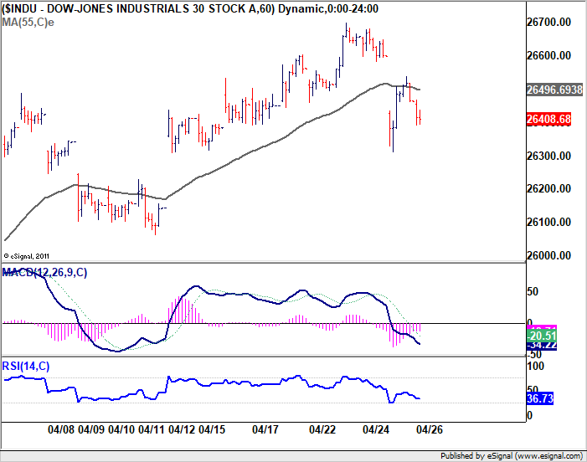Click the RSI(14,C) study label
The width and height of the screenshot is (587, 462).
pyautogui.click(x=26, y=366)
